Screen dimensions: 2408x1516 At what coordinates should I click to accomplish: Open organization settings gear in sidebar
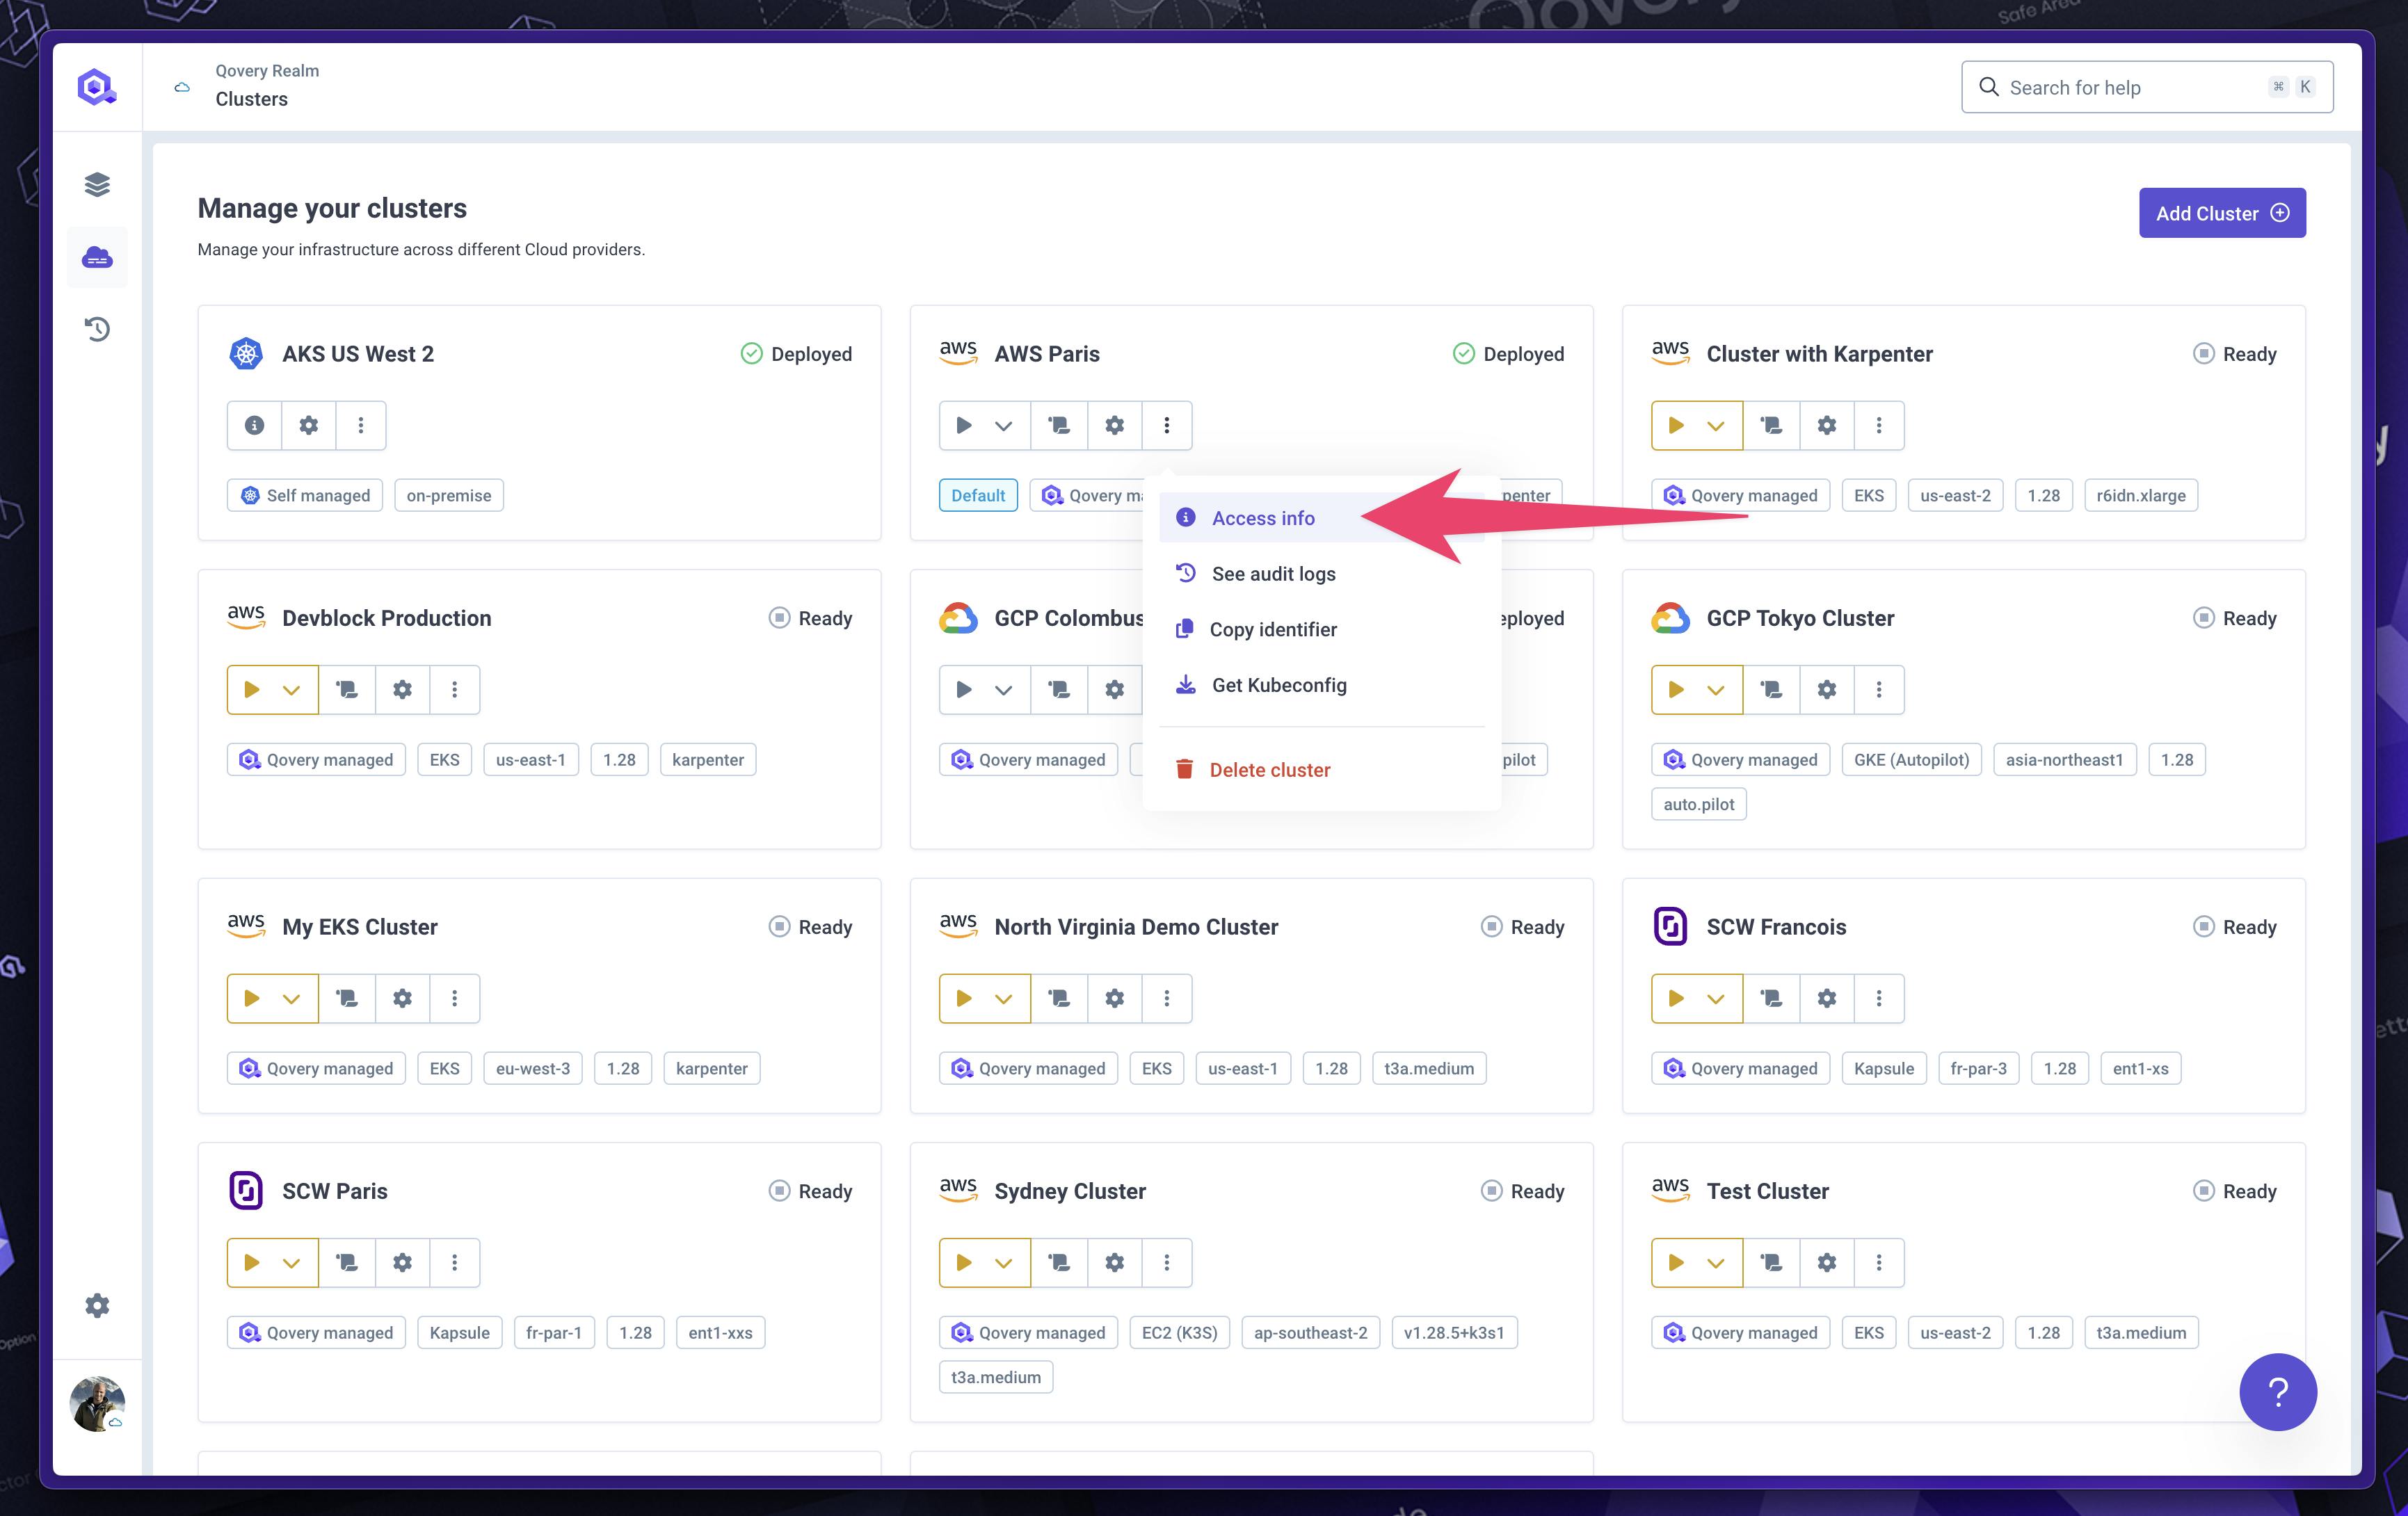coord(97,1305)
